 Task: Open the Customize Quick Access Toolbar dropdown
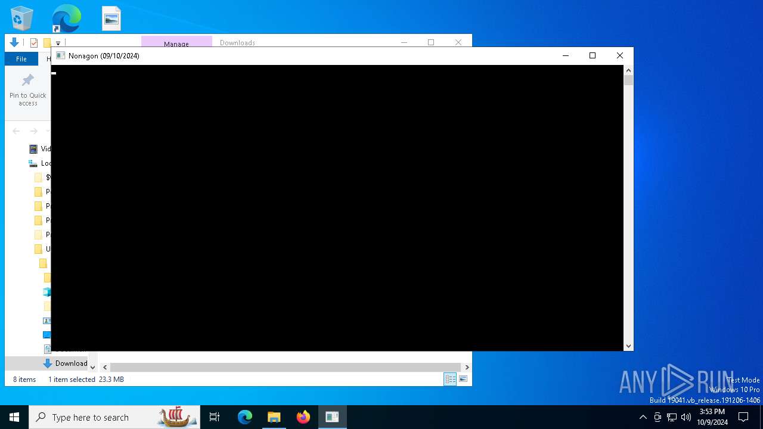pyautogui.click(x=58, y=43)
